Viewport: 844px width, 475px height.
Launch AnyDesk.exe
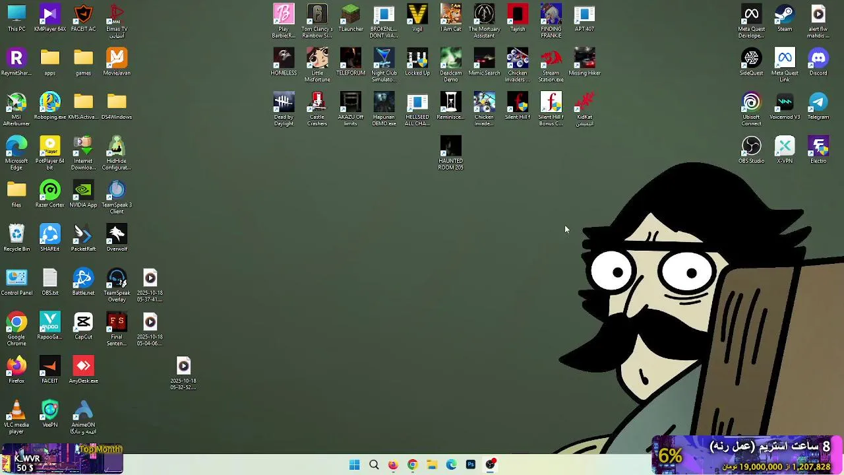click(x=83, y=370)
